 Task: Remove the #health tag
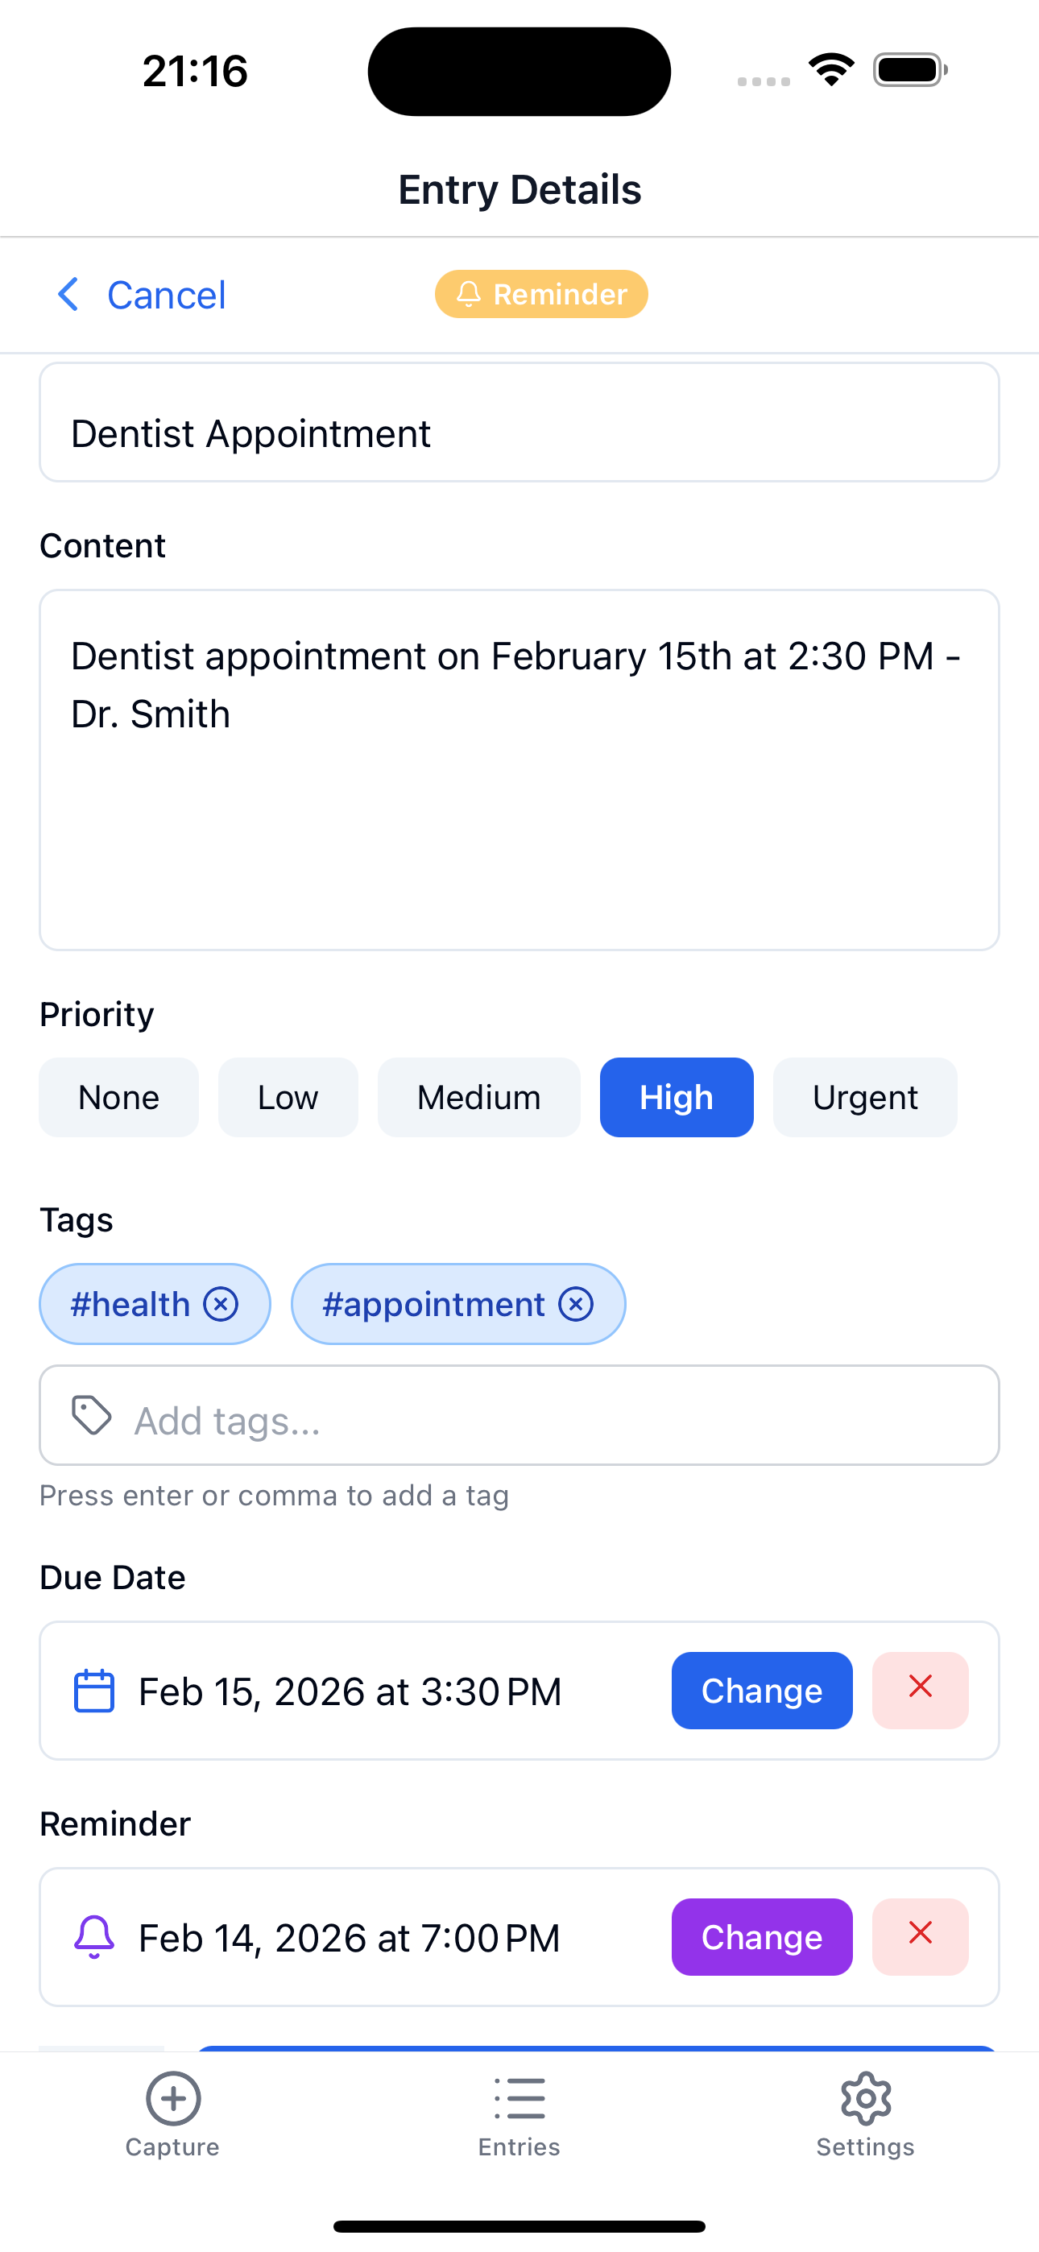[x=221, y=1304]
